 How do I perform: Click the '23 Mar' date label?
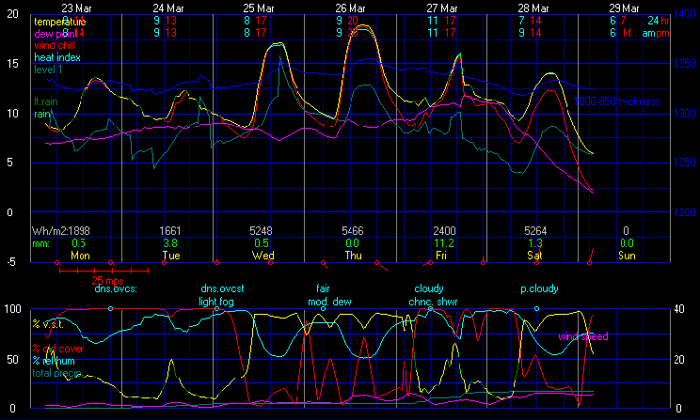point(77,8)
